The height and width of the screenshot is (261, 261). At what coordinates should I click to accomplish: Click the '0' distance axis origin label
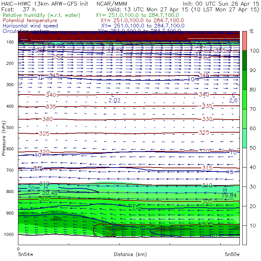click(18, 249)
